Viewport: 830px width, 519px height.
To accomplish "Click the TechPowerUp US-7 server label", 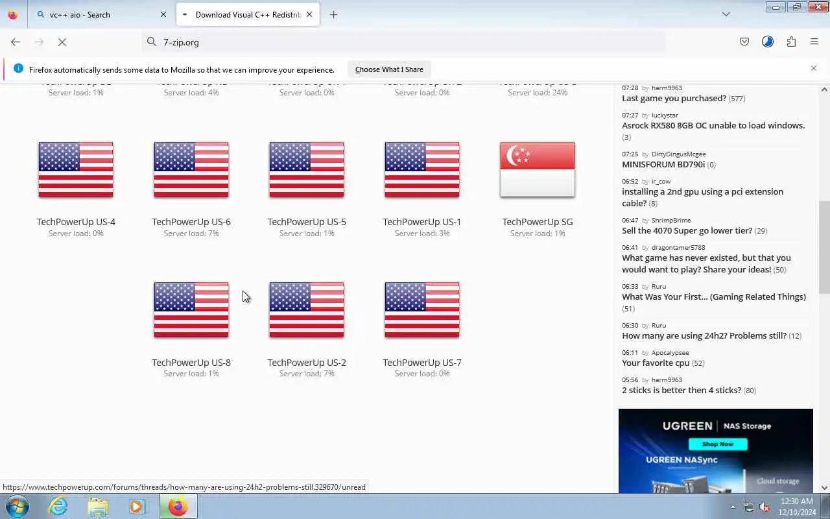I will 422,363.
